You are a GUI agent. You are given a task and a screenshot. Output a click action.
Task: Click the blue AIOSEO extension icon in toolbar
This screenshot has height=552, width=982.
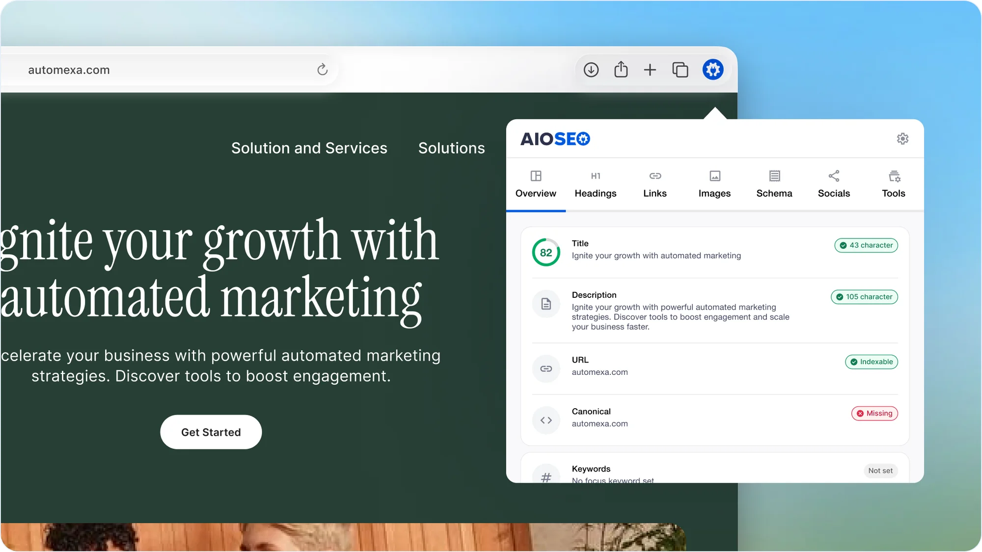(x=713, y=69)
